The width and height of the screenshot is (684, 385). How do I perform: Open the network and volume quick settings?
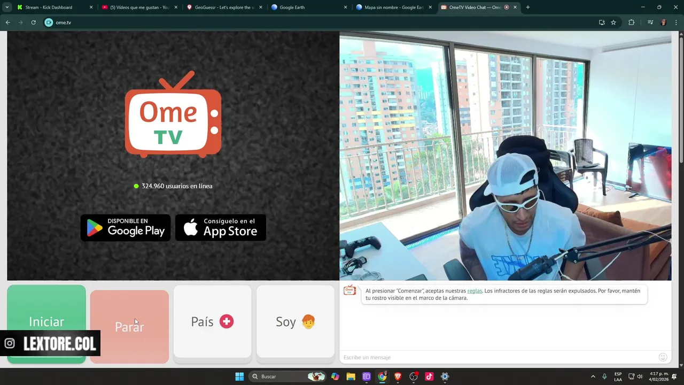[x=635, y=376]
